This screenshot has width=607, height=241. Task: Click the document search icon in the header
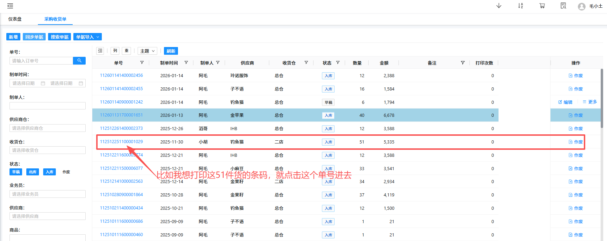point(563,6)
